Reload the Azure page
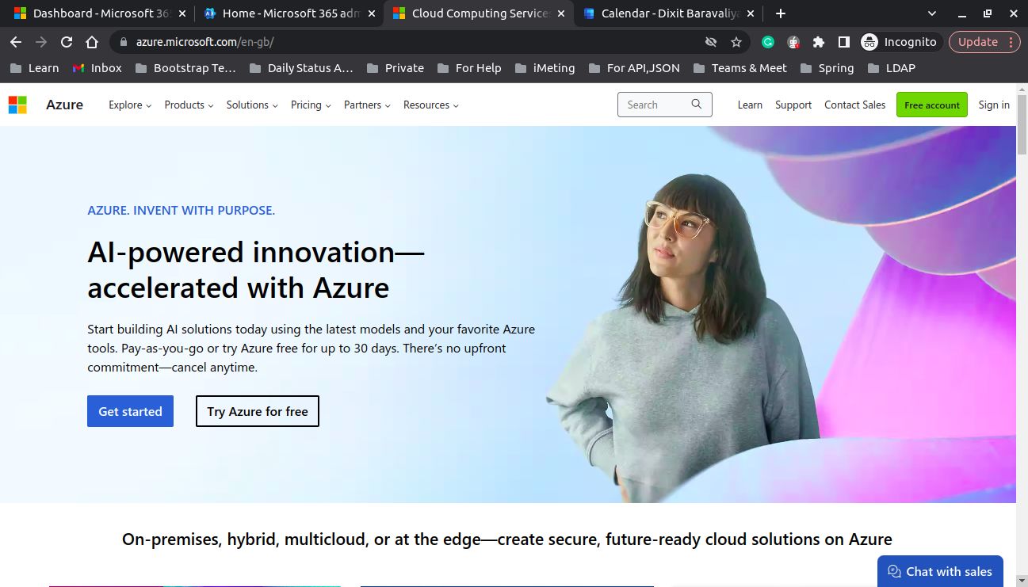 pyautogui.click(x=67, y=42)
